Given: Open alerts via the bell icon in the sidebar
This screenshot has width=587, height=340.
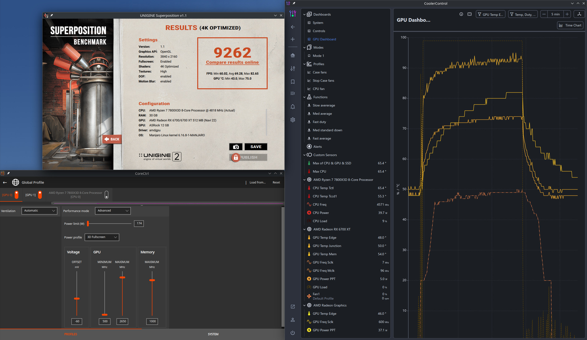Looking at the screenshot, I should (x=293, y=107).
